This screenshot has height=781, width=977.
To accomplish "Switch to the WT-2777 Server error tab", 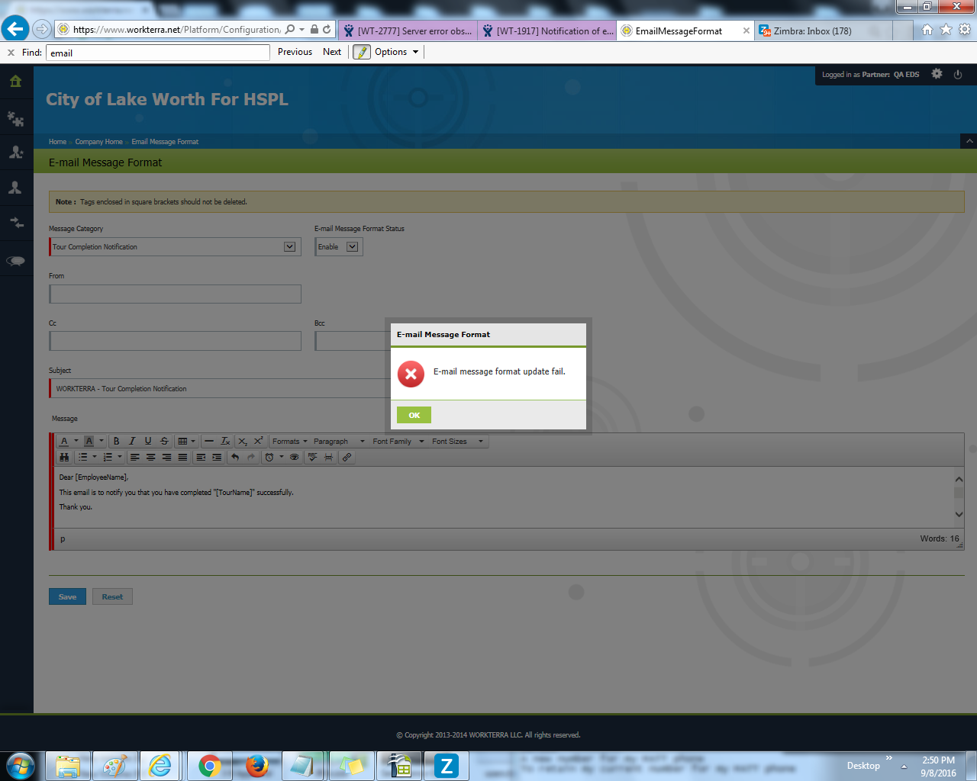I will (408, 31).
